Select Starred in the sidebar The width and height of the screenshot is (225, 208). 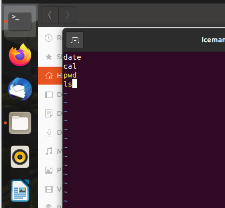pos(50,57)
